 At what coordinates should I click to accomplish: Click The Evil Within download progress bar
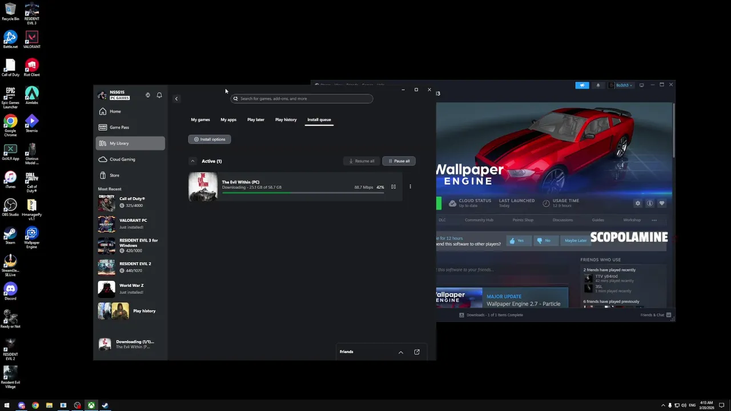pos(303,193)
